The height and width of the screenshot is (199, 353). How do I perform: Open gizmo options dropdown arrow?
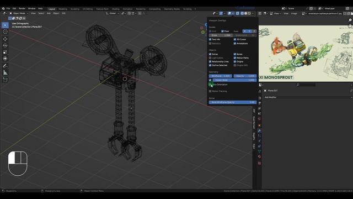(x=224, y=13)
